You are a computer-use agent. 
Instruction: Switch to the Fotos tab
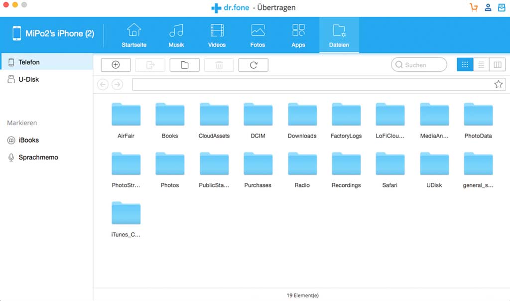pos(257,34)
